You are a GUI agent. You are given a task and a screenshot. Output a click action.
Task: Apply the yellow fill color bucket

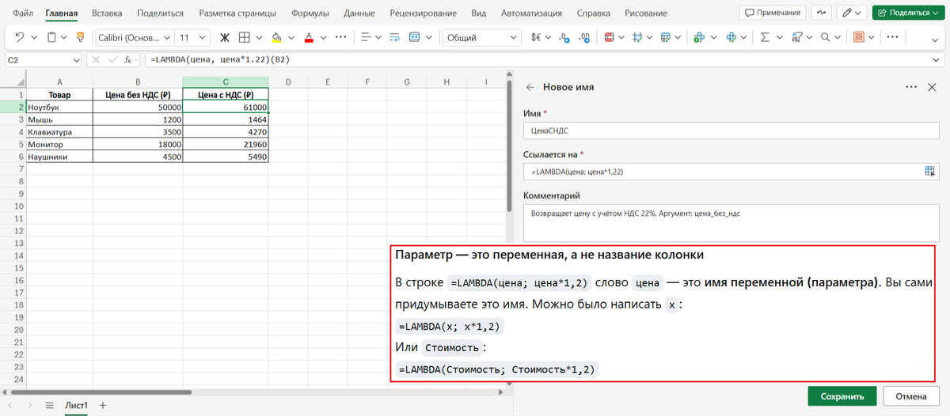(x=276, y=37)
